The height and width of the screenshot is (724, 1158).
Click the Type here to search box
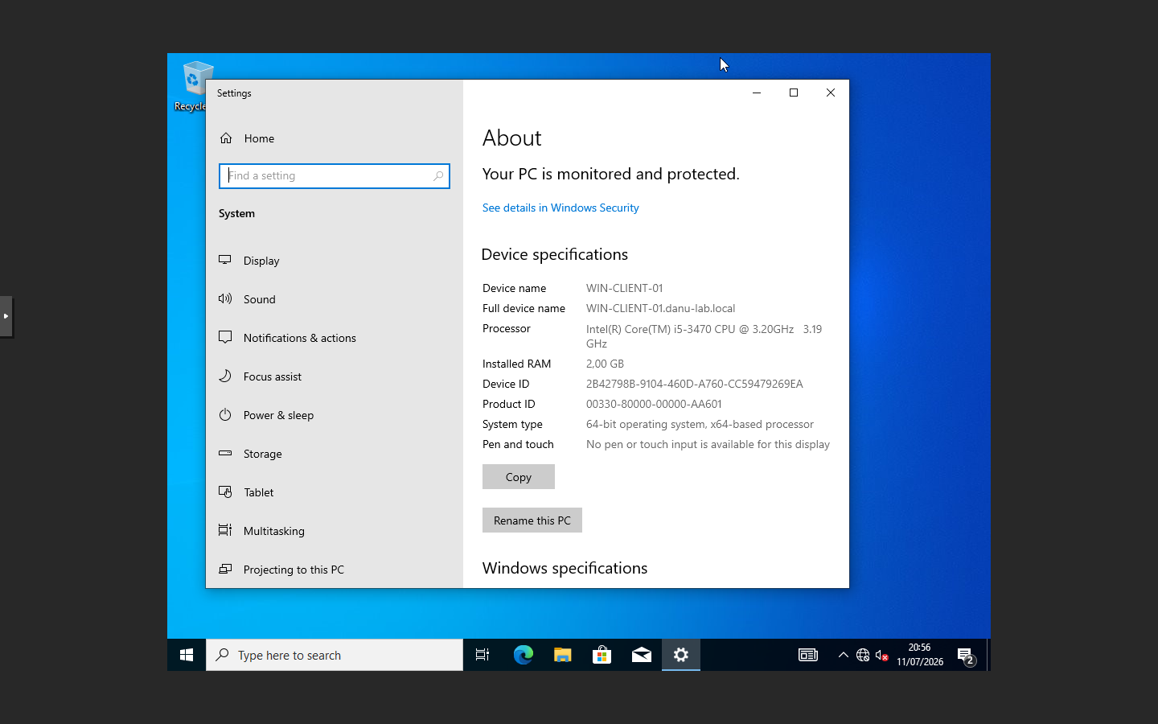335,655
